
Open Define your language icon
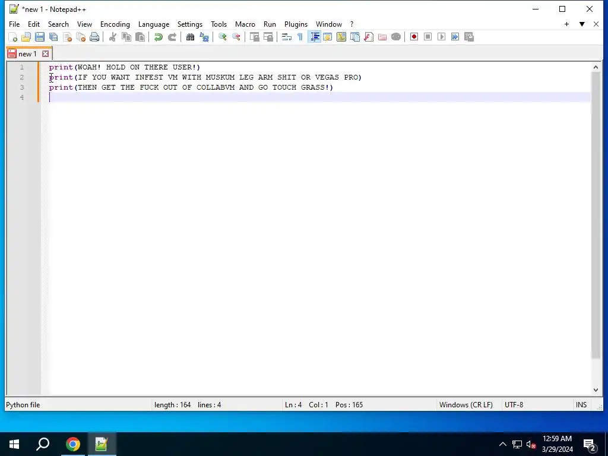(x=328, y=37)
